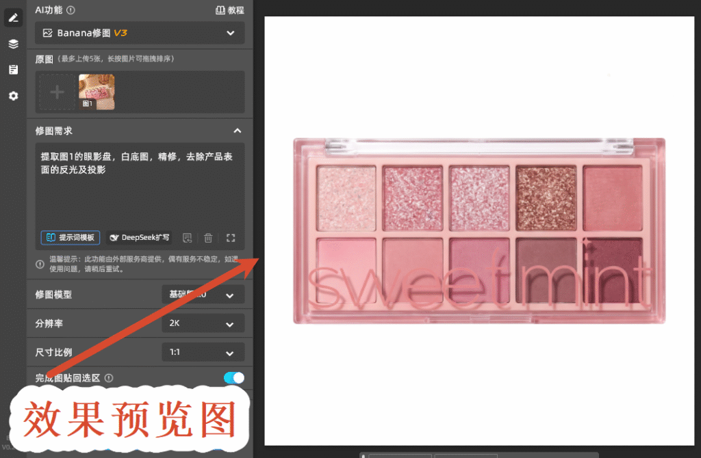Click the warning icon beside 温馨提示

click(40, 265)
